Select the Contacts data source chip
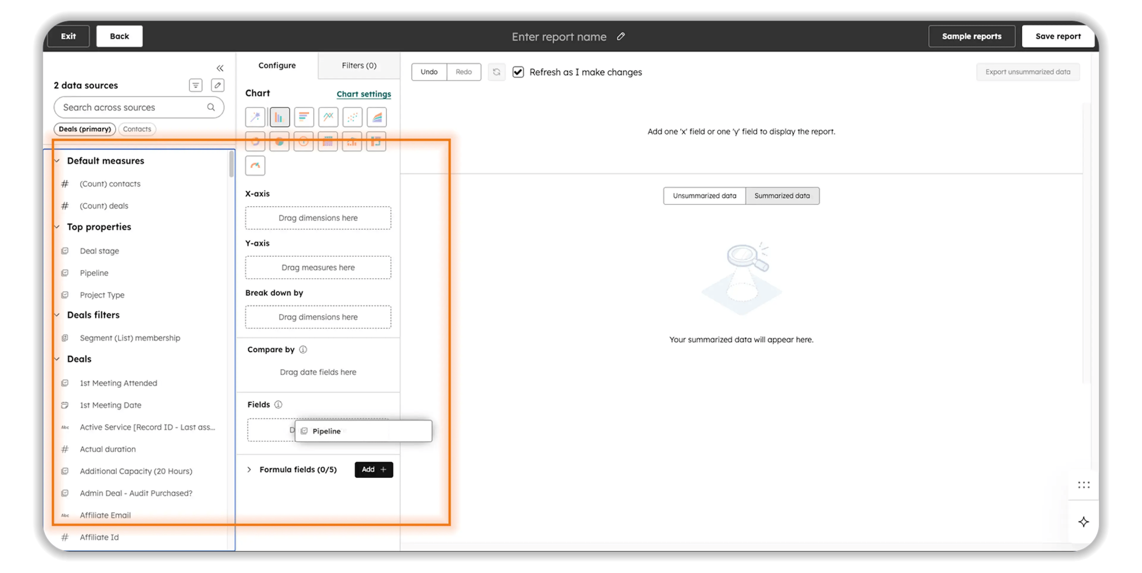Screen dimensions: 1142x573 [x=137, y=129]
